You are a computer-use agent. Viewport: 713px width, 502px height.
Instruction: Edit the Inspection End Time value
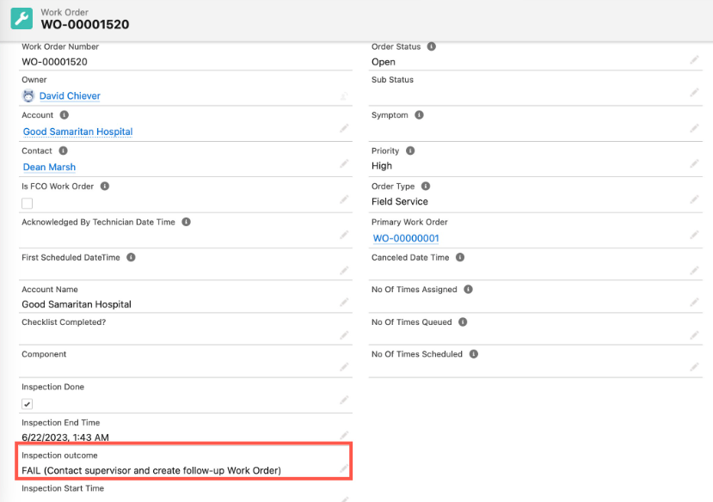(345, 434)
